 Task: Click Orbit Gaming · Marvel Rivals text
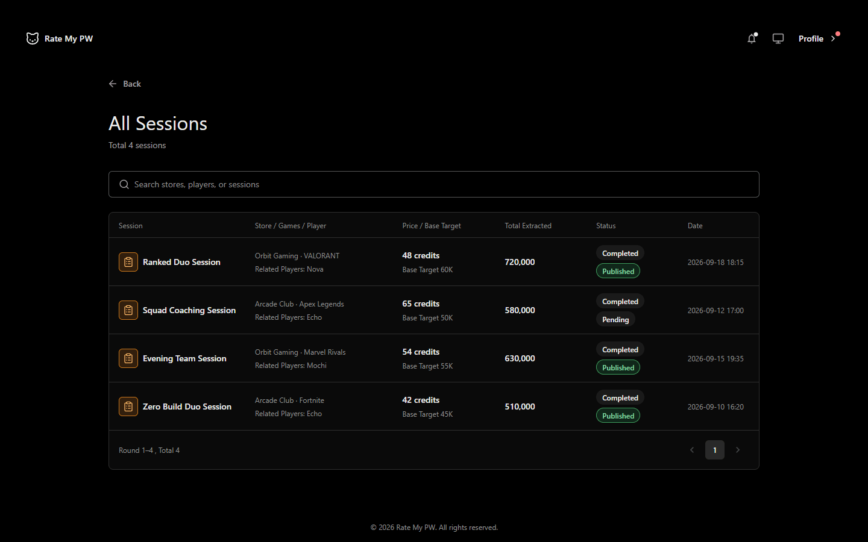coord(300,352)
